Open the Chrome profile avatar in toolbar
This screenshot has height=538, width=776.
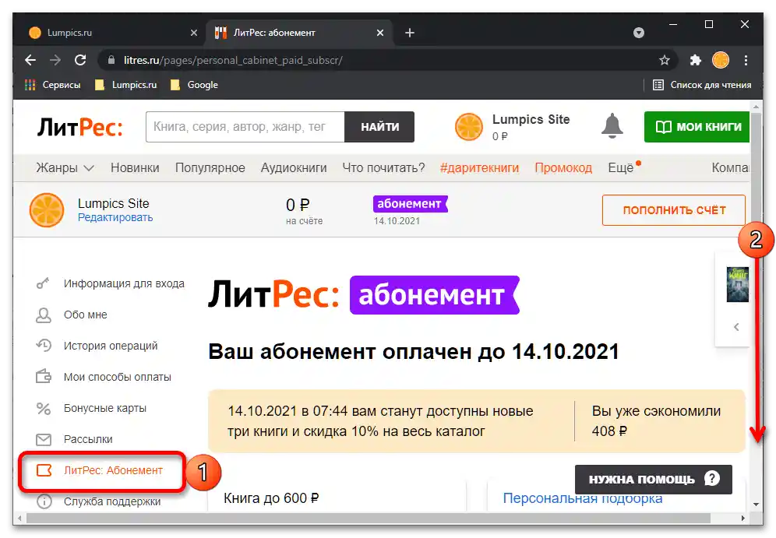[x=721, y=60]
